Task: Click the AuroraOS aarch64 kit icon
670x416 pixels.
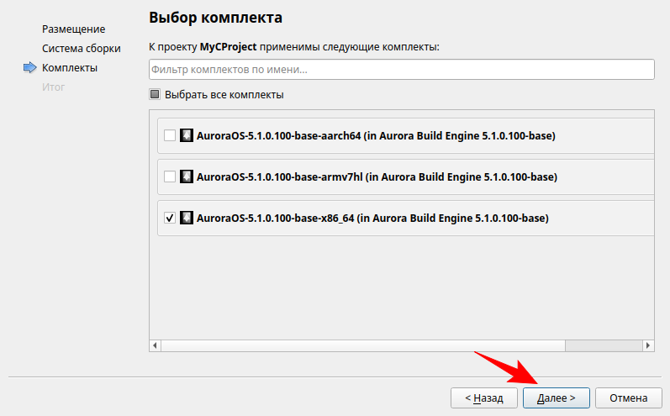Action: [x=187, y=135]
